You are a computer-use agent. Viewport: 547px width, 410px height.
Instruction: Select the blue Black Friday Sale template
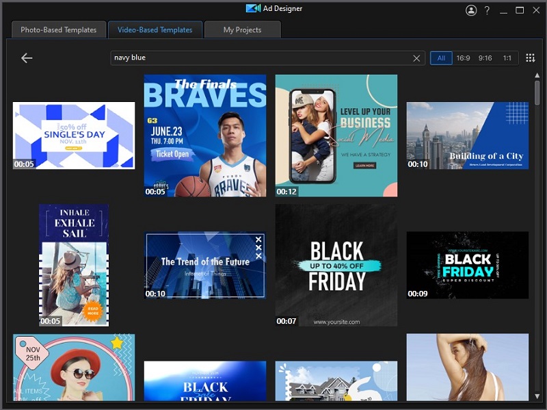[x=205, y=381]
